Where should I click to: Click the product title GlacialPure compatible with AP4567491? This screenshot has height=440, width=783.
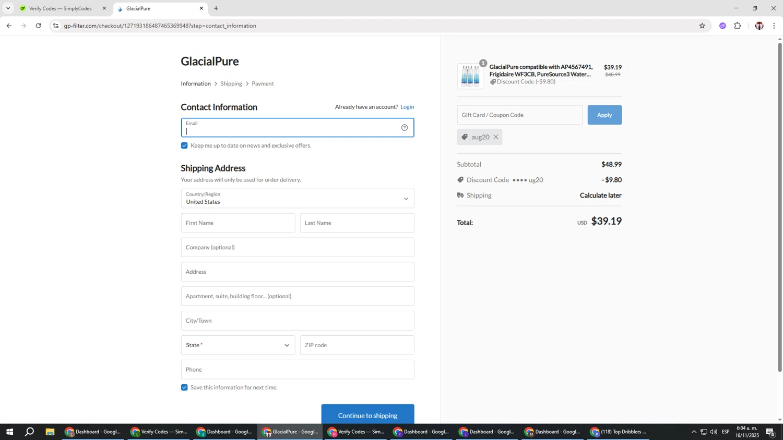coord(541,70)
